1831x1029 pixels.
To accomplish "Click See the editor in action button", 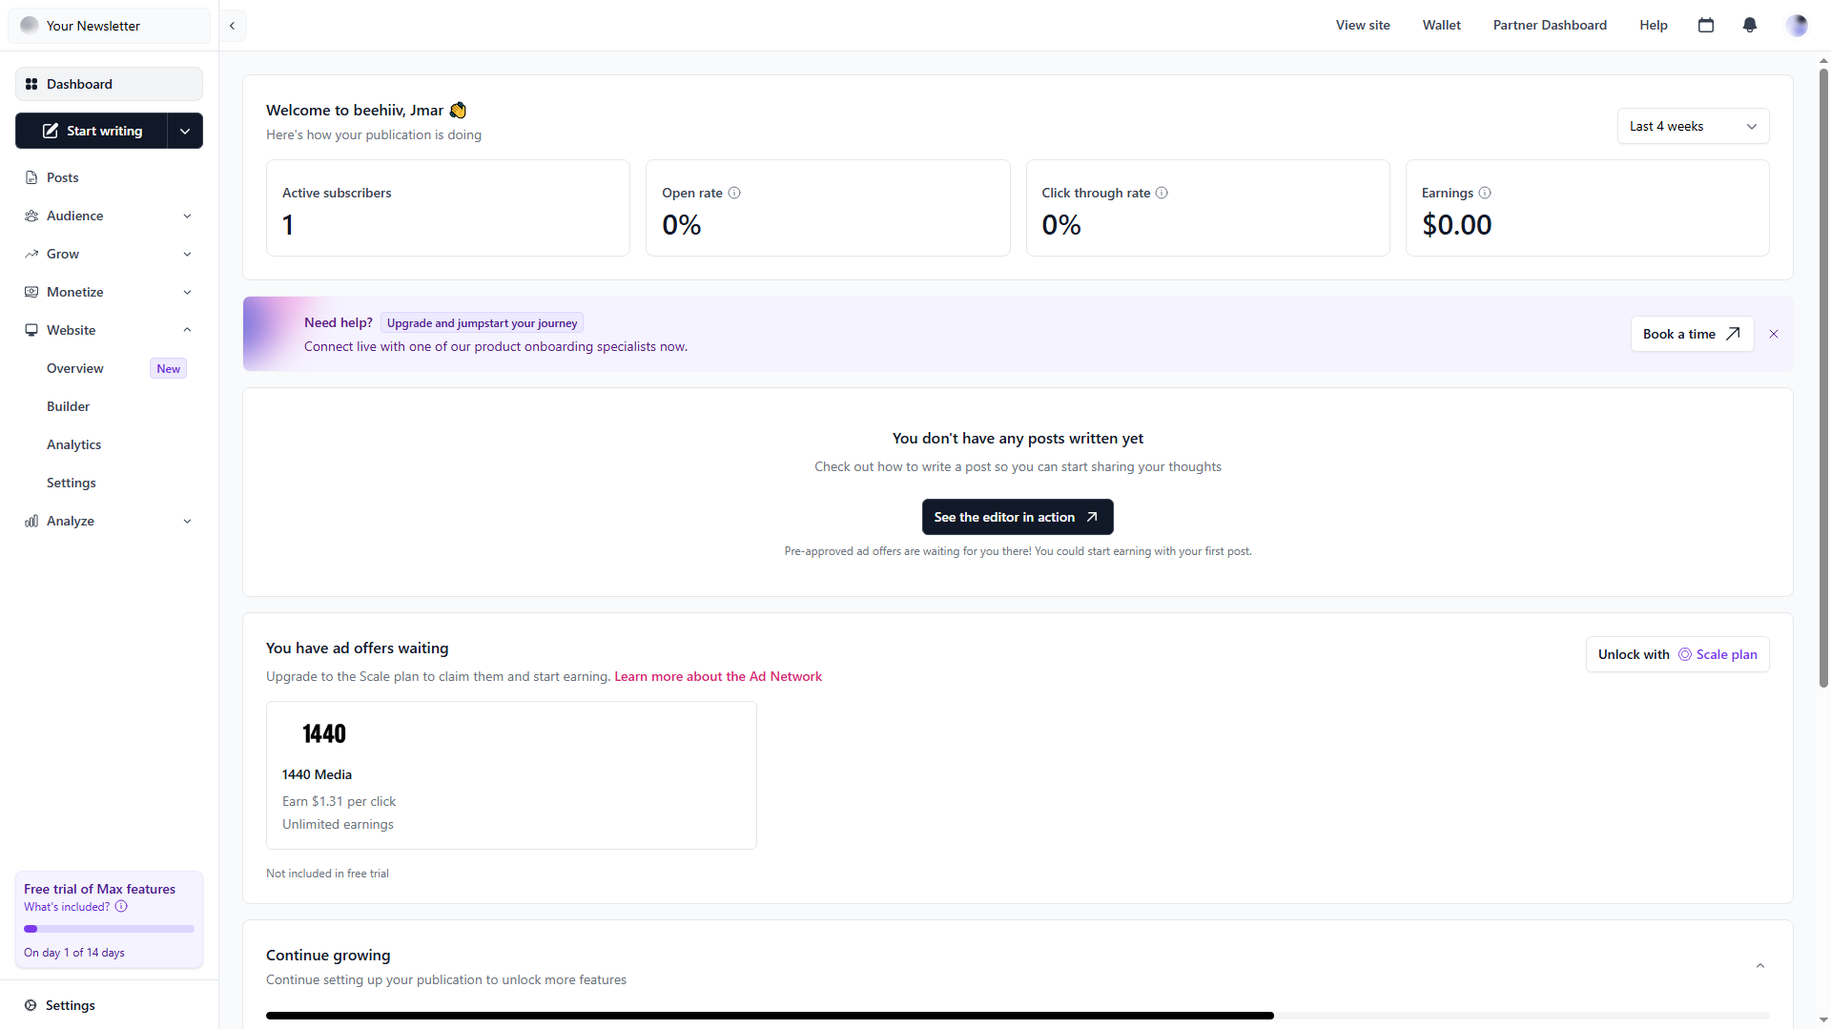I will pos(1017,517).
